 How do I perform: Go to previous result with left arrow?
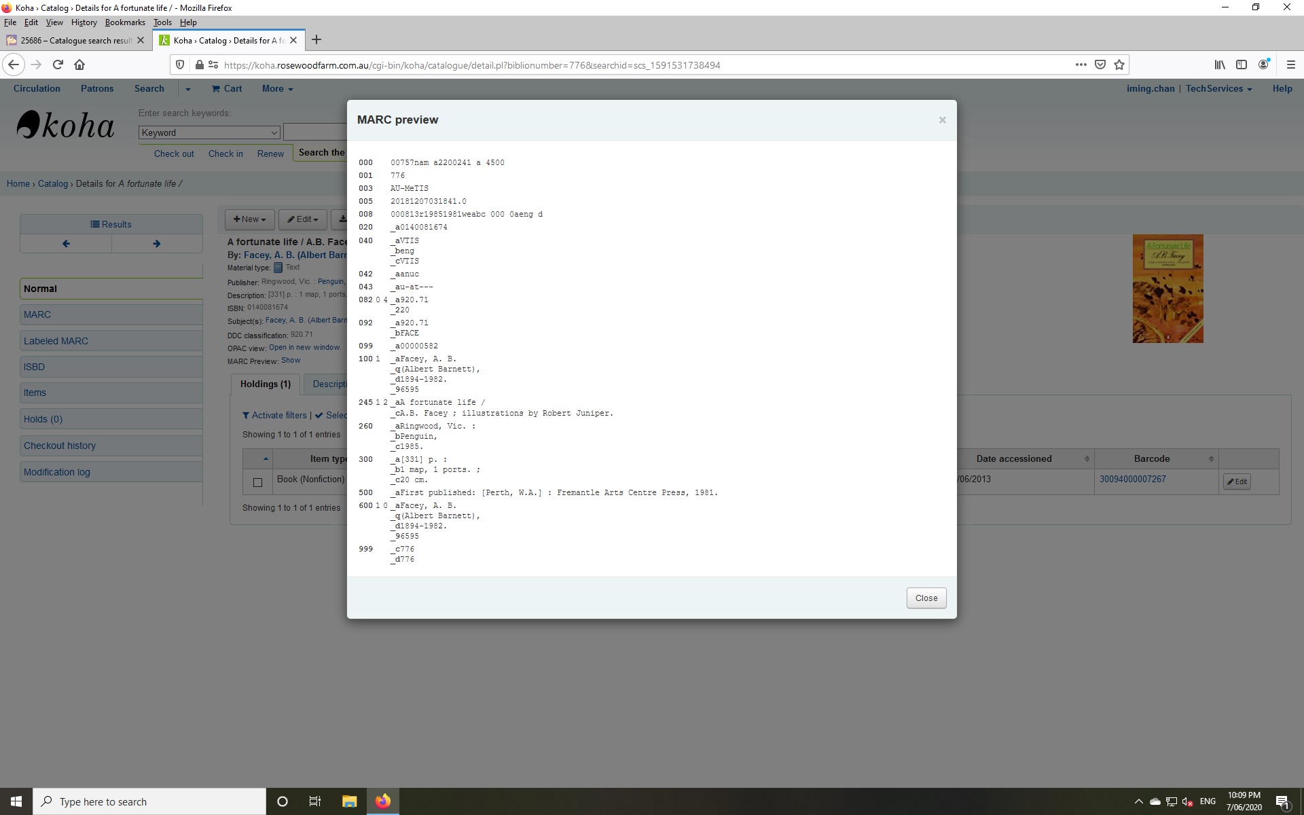pos(66,244)
